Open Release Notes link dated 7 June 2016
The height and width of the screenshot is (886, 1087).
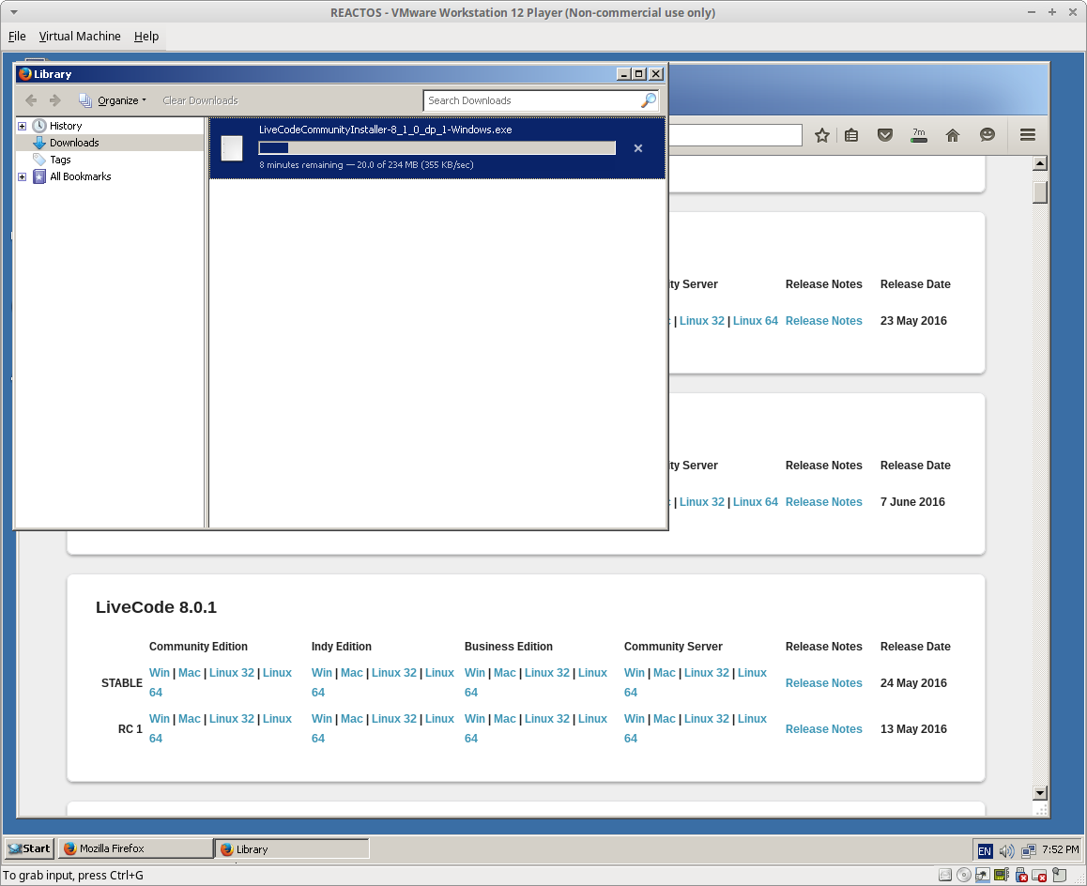(x=823, y=502)
